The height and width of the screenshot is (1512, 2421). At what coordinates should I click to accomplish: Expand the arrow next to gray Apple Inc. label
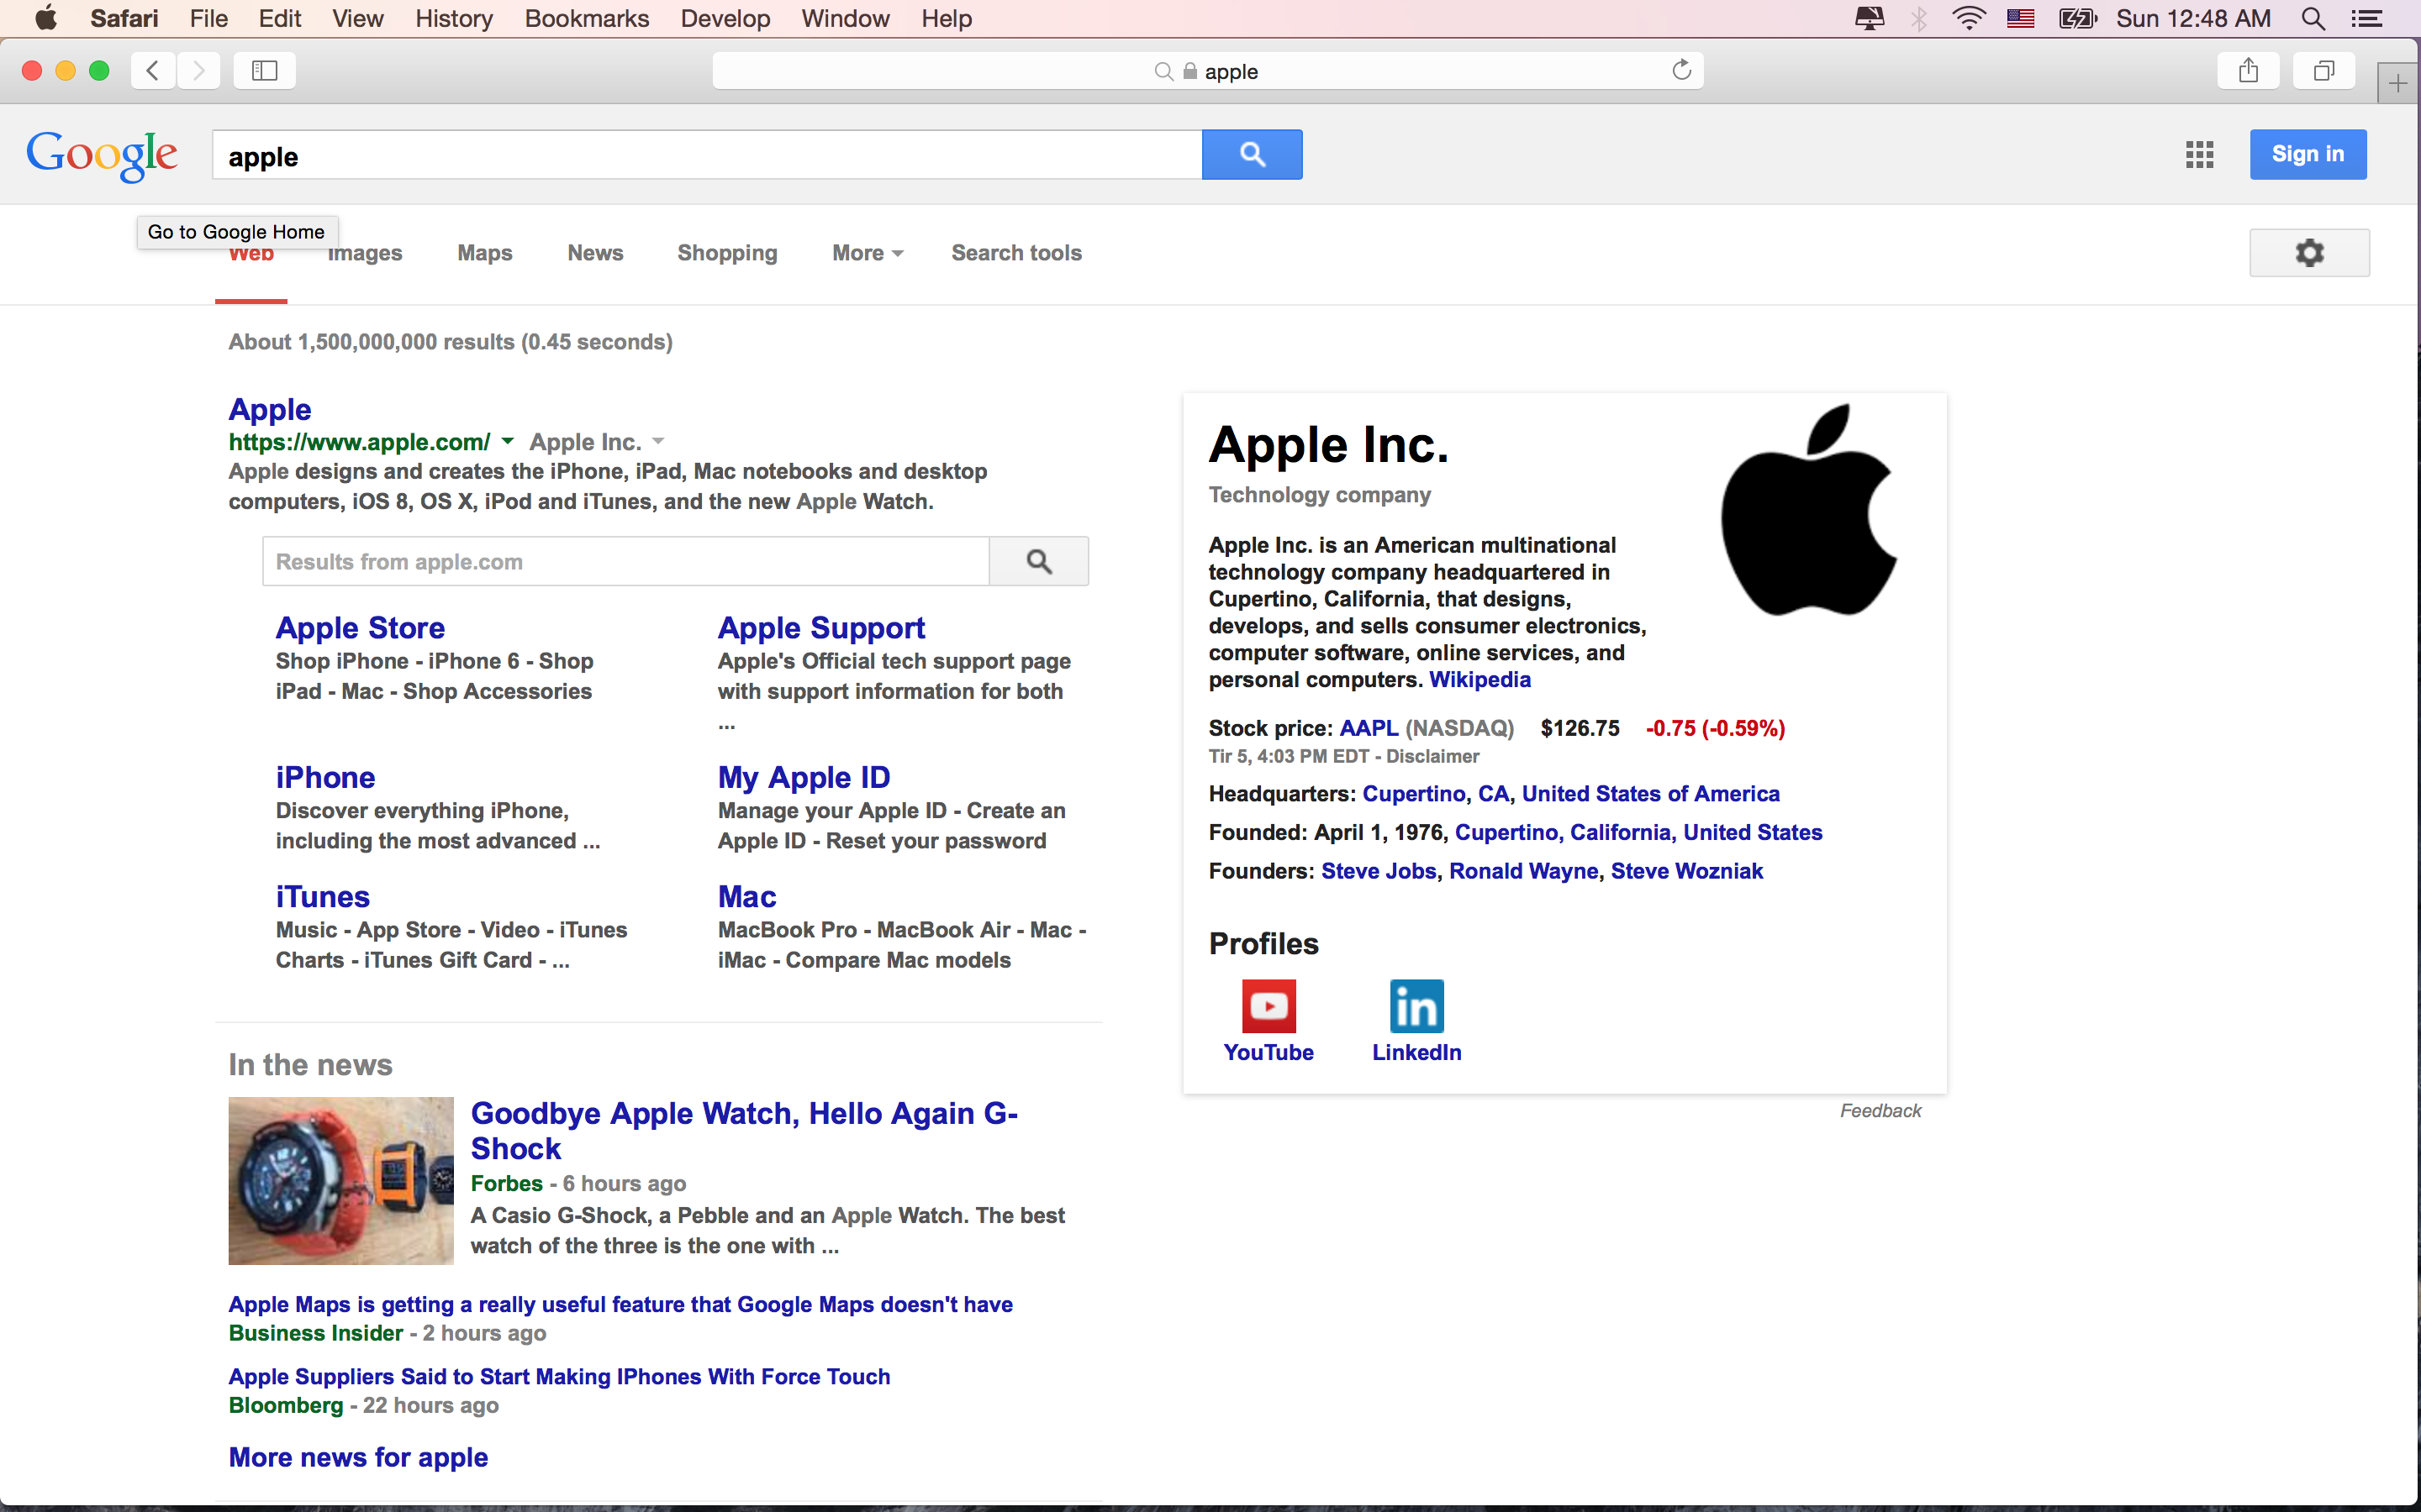click(x=657, y=441)
